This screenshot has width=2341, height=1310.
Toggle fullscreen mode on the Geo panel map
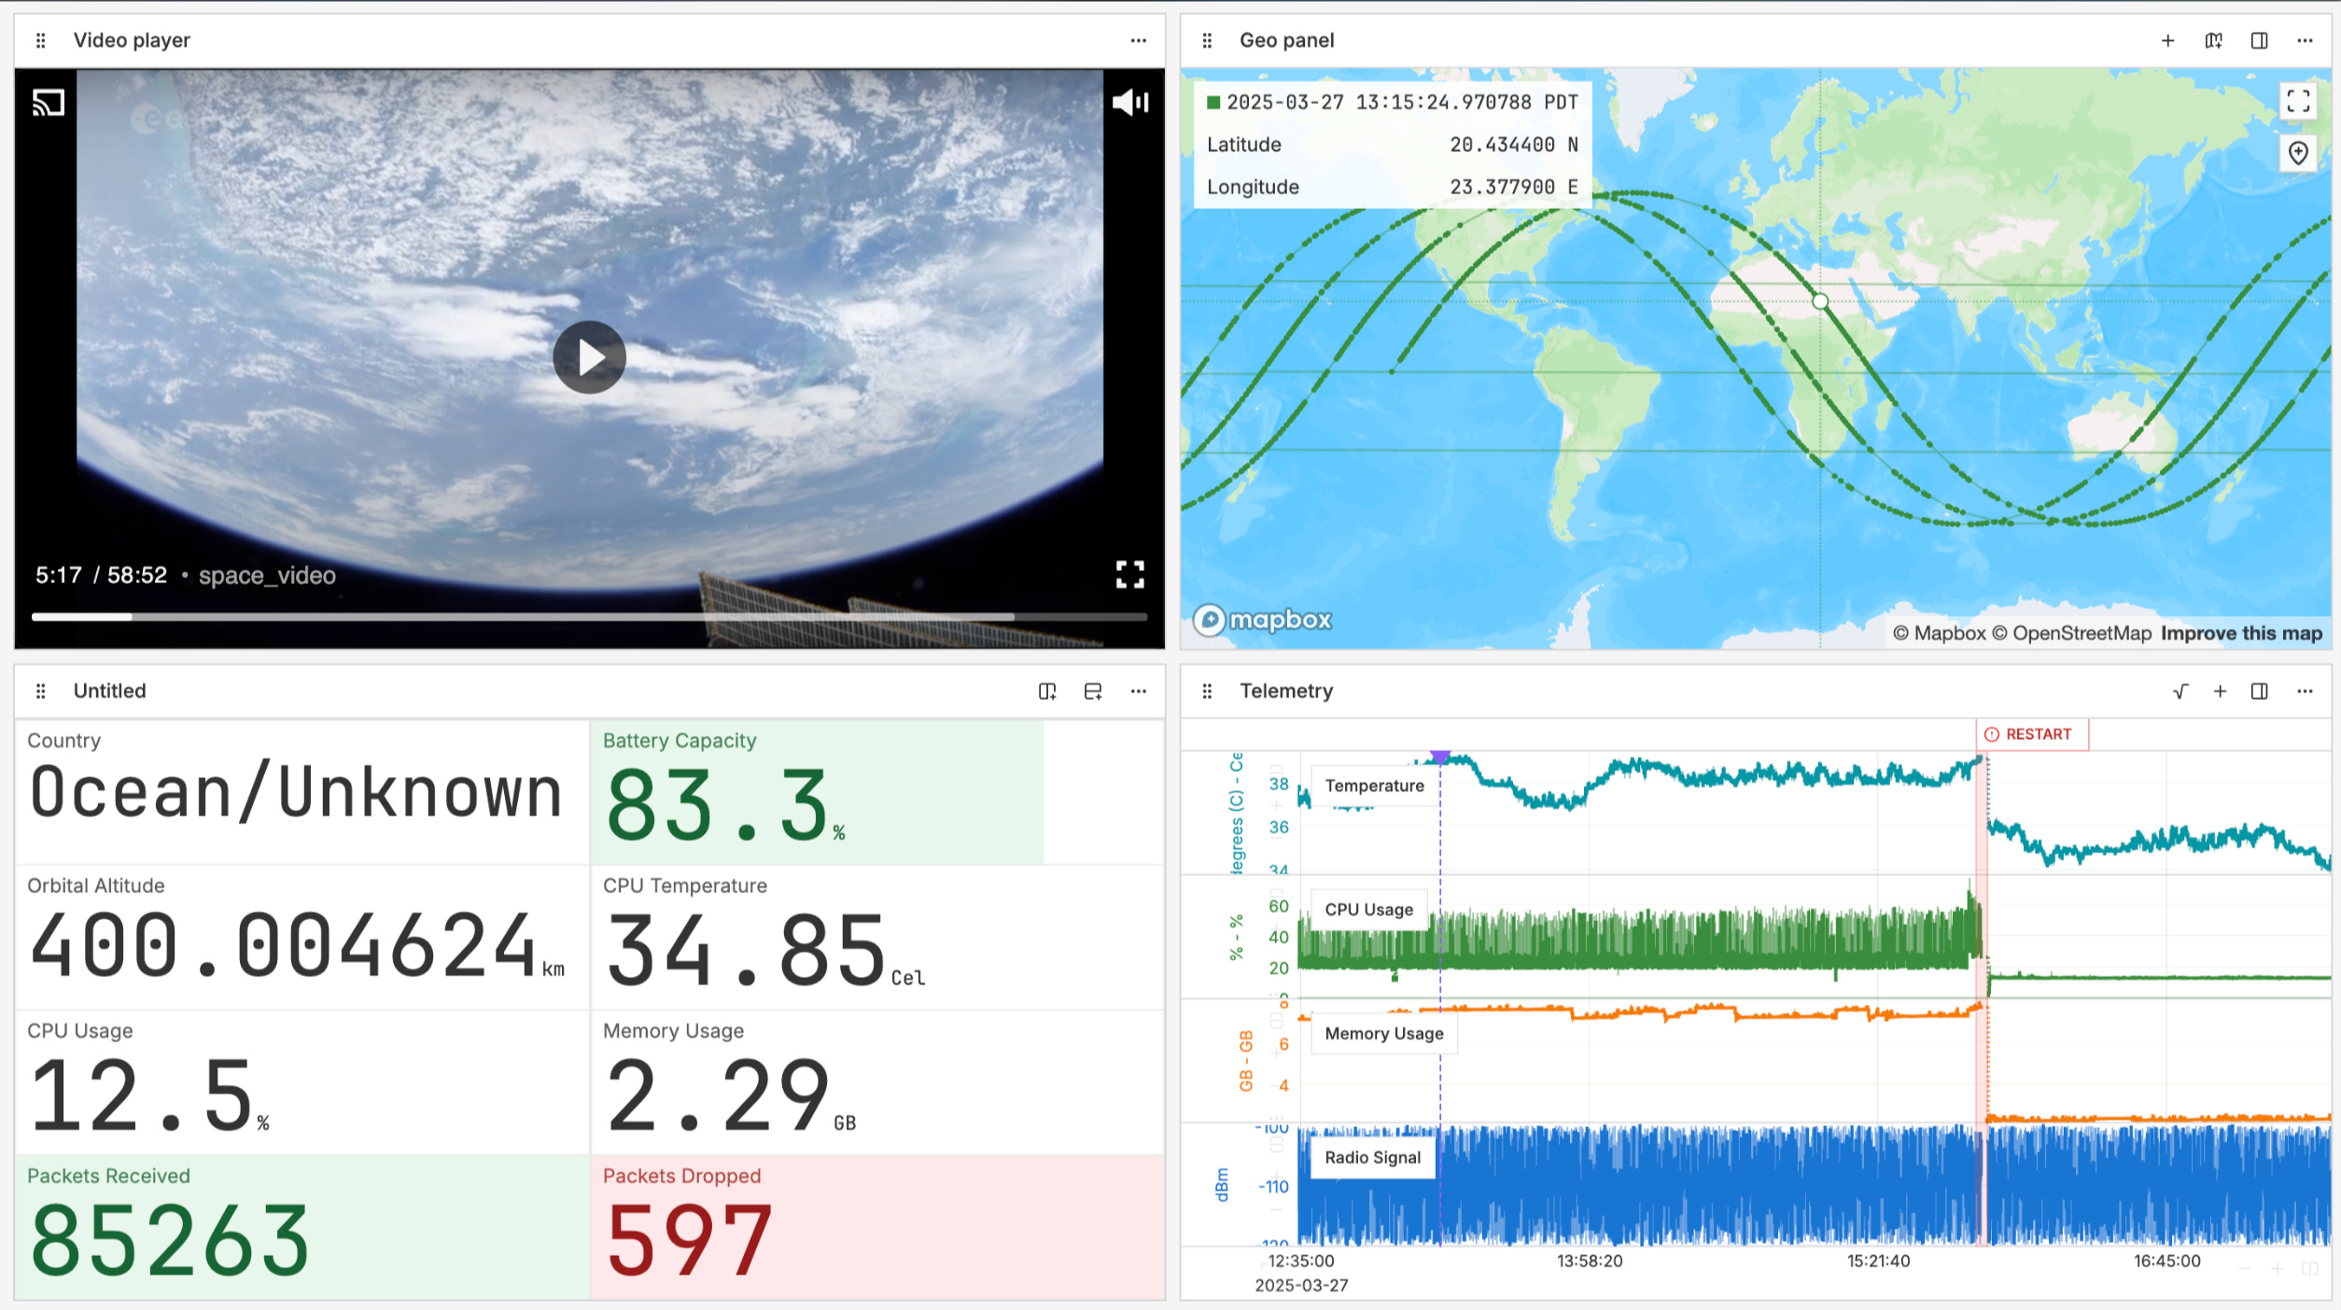pos(2300,101)
